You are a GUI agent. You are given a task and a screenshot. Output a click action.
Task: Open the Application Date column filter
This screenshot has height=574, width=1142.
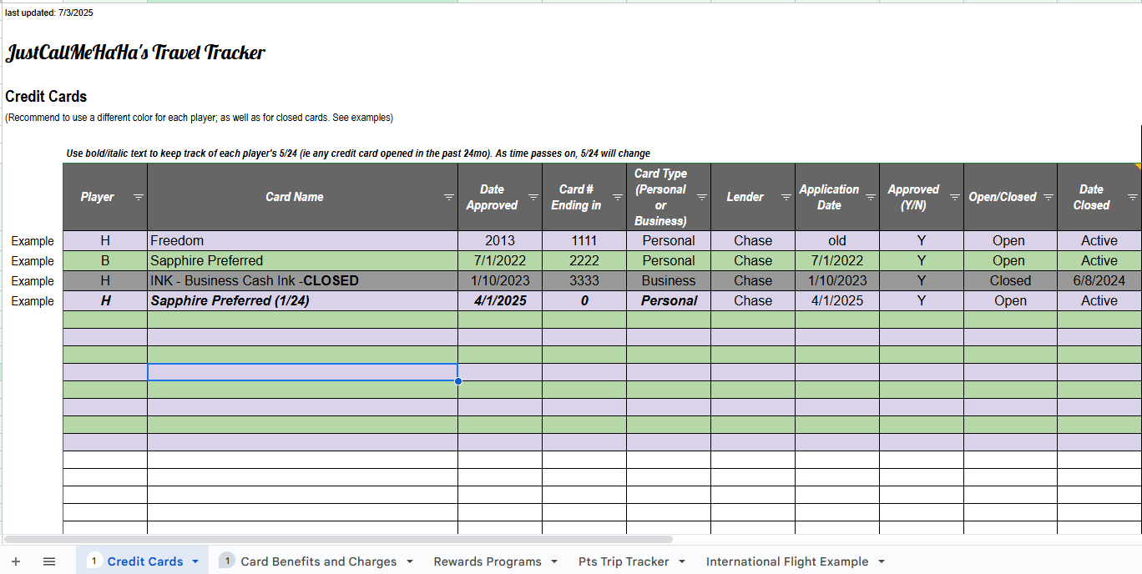pos(871,197)
